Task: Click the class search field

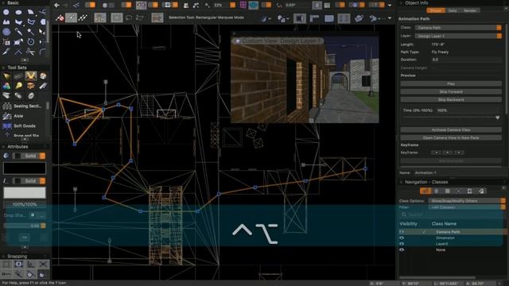Action: [451, 214]
